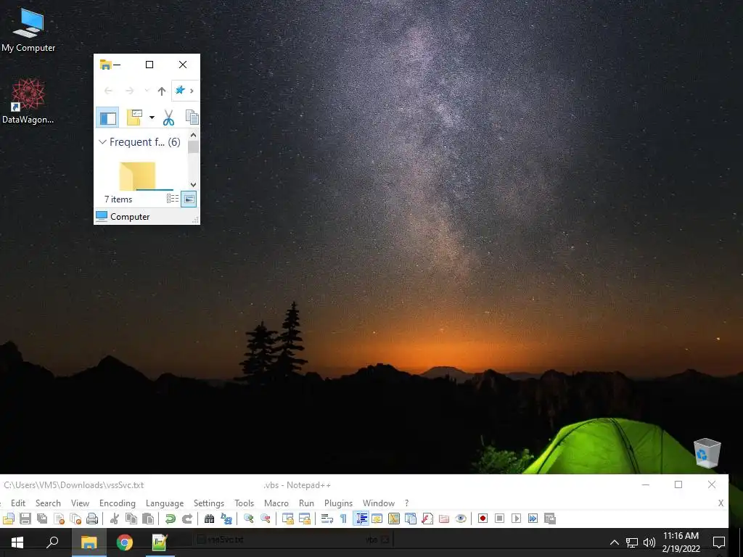Switch Explorer to large thumbnails view
This screenshot has height=557, width=743.
pyautogui.click(x=189, y=199)
